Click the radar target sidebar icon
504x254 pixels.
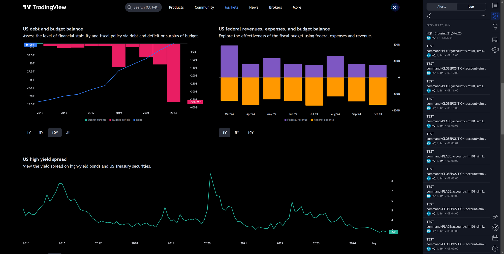[495, 228]
